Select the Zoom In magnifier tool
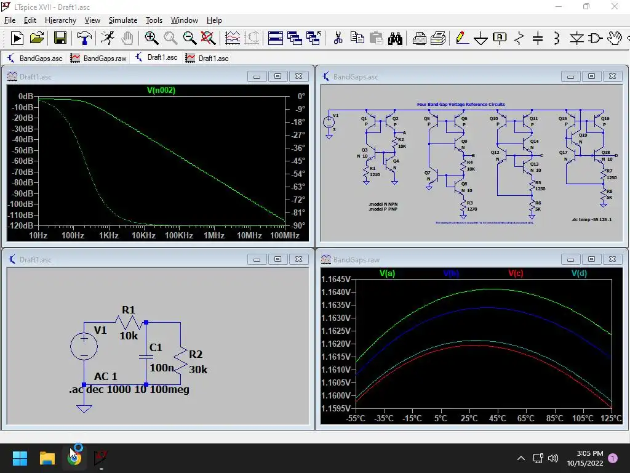This screenshot has height=473, width=630. pyautogui.click(x=151, y=38)
